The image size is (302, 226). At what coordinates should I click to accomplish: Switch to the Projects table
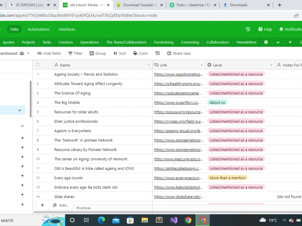coord(28,42)
